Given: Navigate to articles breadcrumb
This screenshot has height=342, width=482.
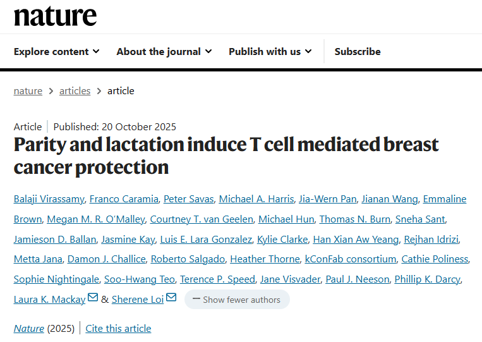Looking at the screenshot, I should pos(75,91).
